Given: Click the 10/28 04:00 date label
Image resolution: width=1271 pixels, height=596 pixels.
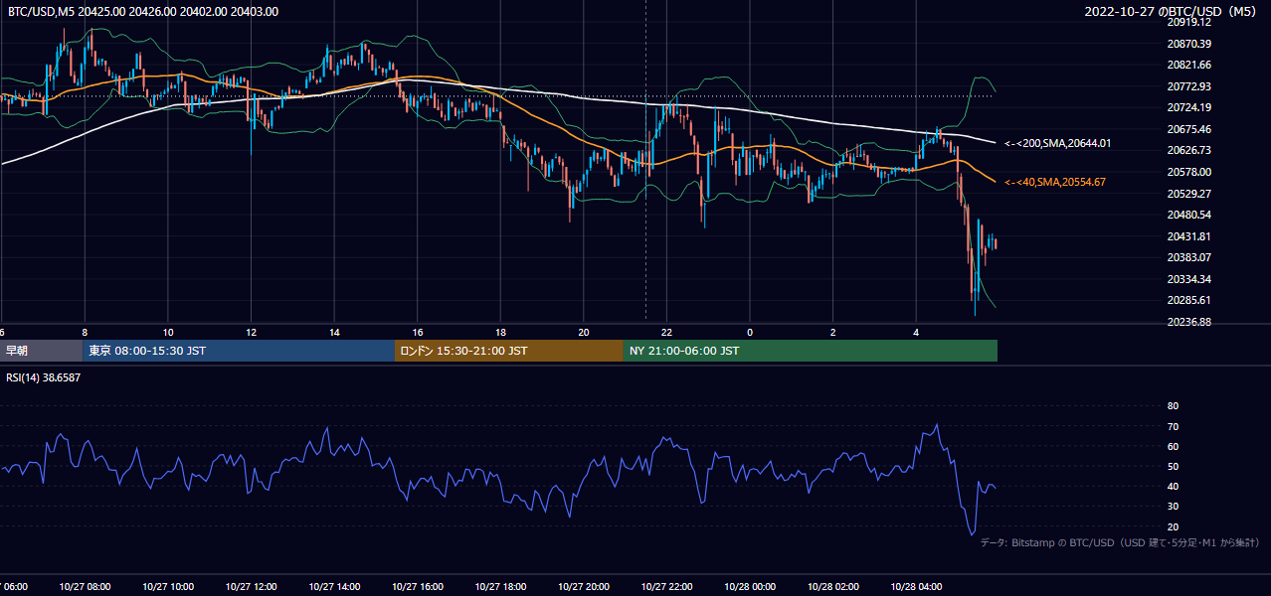Looking at the screenshot, I should [916, 586].
